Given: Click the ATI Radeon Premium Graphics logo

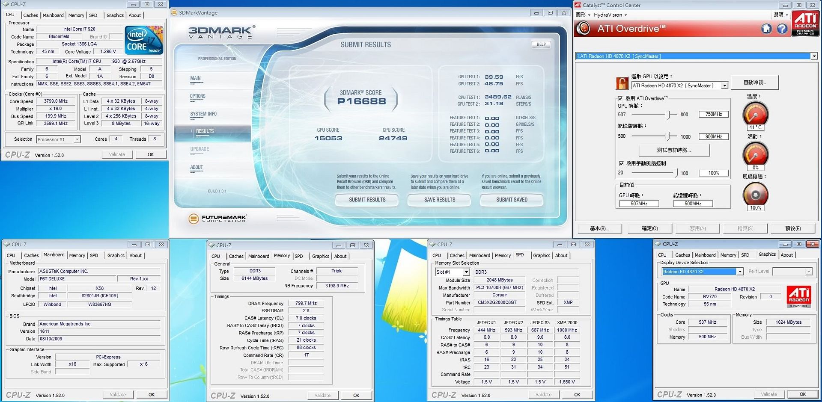Looking at the screenshot, I should [805, 23].
